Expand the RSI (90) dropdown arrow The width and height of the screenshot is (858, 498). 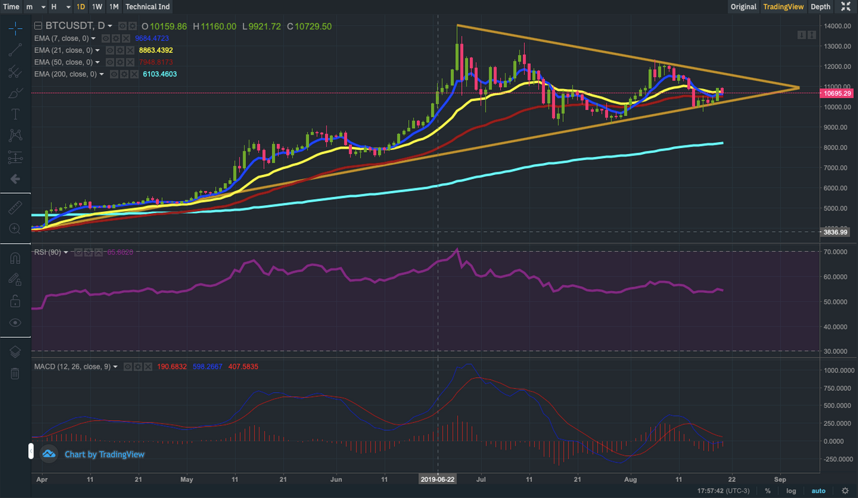pyautogui.click(x=66, y=252)
